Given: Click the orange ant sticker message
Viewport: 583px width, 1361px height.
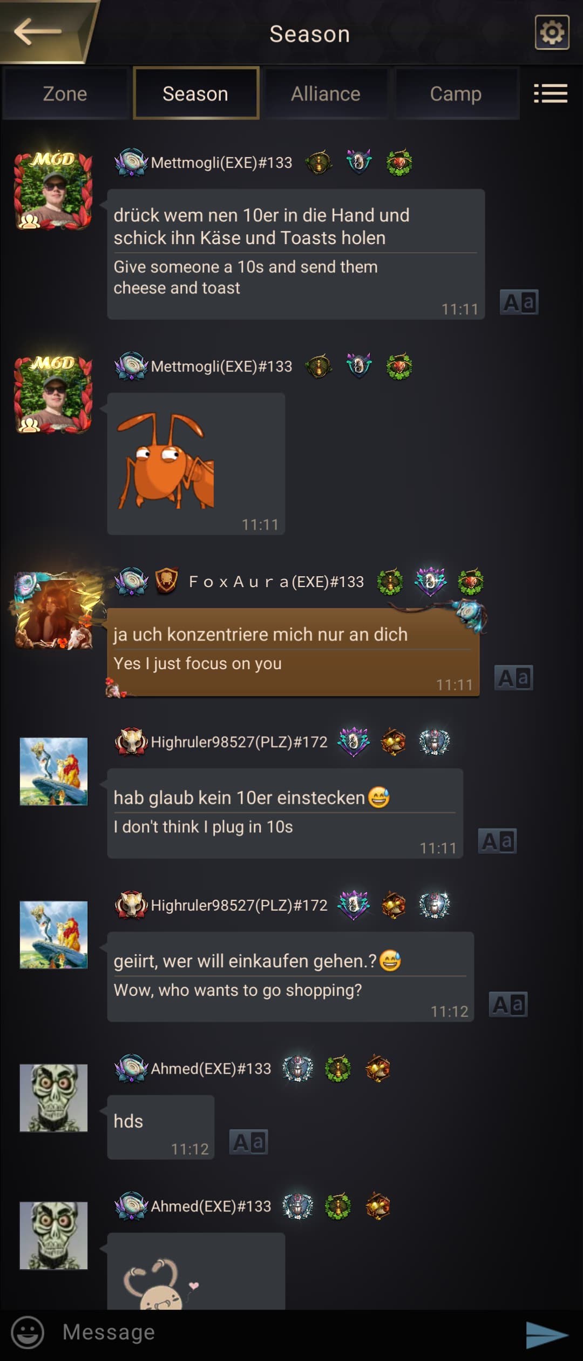Looking at the screenshot, I should coord(196,463).
